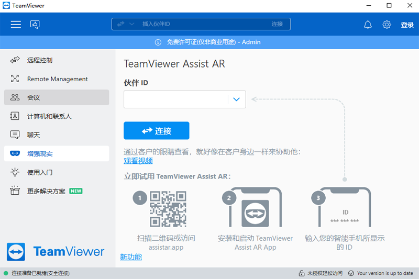The height and width of the screenshot is (279, 419).
Task: Click the 会议 people icon
Action: click(x=15, y=97)
